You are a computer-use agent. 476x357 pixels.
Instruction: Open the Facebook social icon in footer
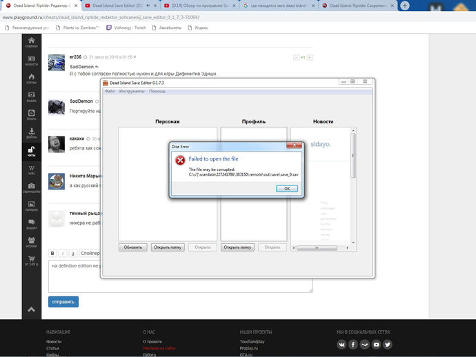pos(353,345)
